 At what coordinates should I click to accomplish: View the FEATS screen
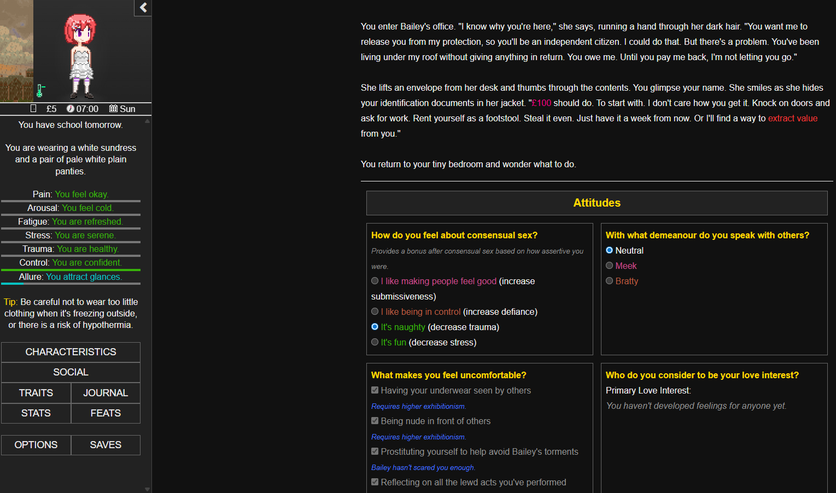106,413
